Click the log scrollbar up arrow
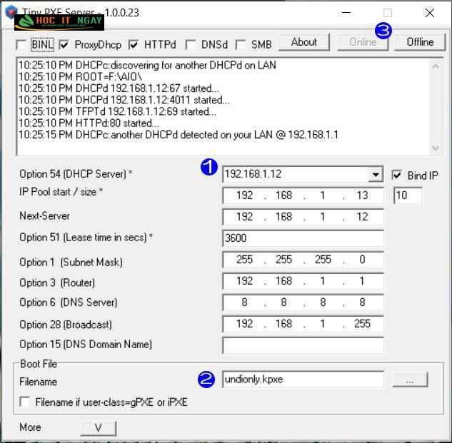 pyautogui.click(x=436, y=66)
